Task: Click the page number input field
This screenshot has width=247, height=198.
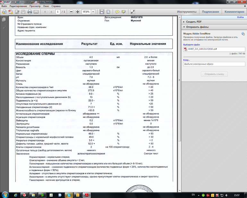Action: (58, 12)
